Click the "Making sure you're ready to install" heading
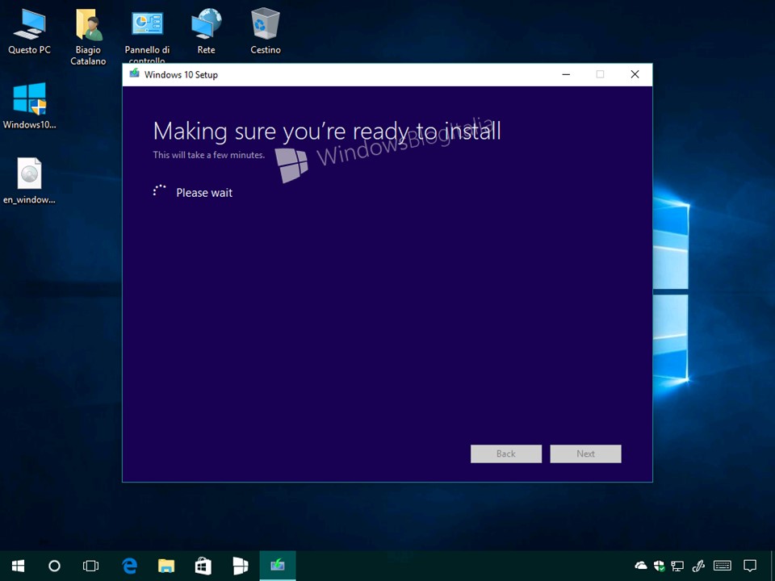The image size is (775, 581). 327,132
